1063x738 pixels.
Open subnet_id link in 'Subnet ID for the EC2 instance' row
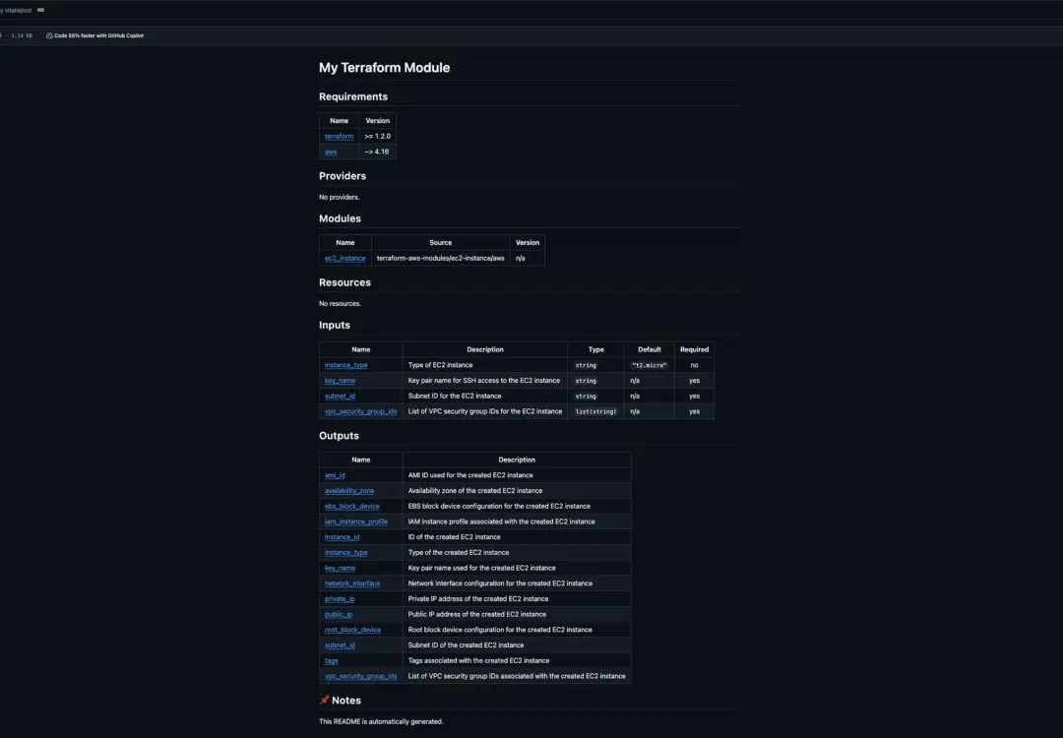pos(340,397)
